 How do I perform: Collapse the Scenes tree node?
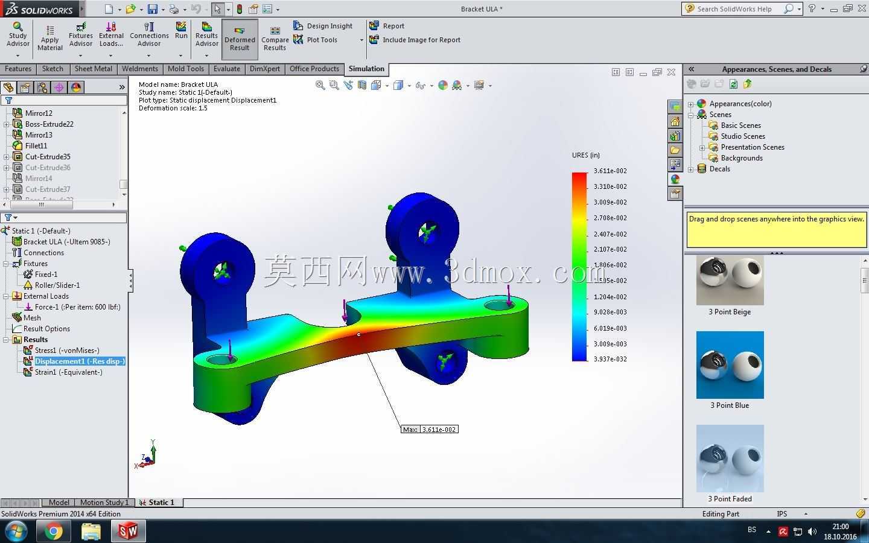(x=691, y=115)
